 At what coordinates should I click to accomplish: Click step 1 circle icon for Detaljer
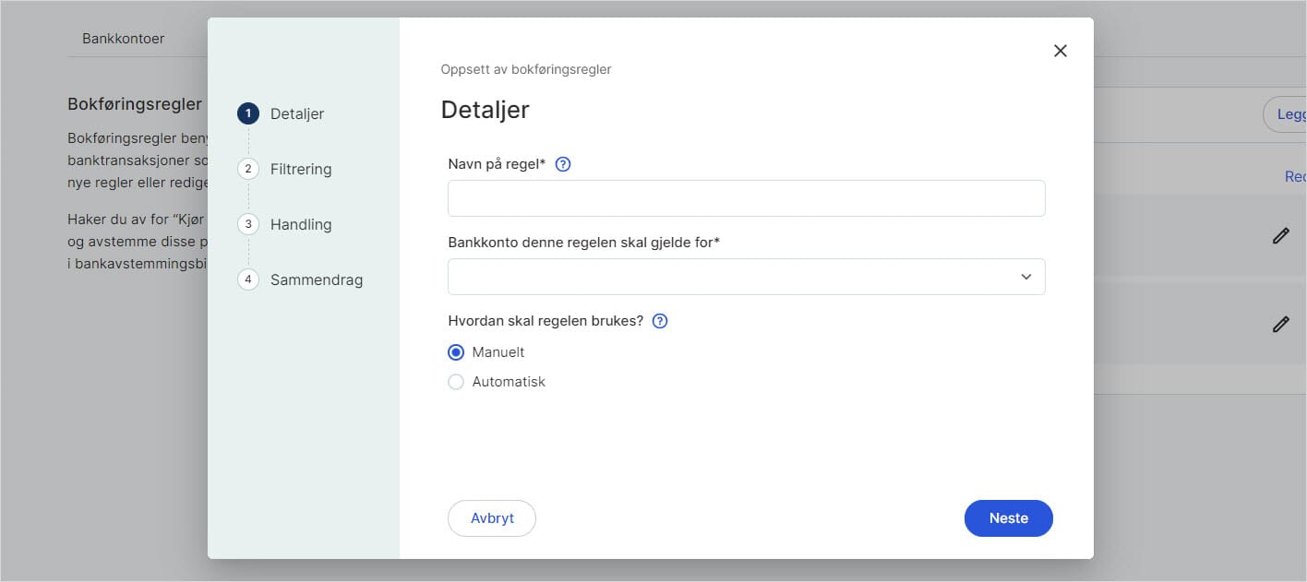click(248, 113)
